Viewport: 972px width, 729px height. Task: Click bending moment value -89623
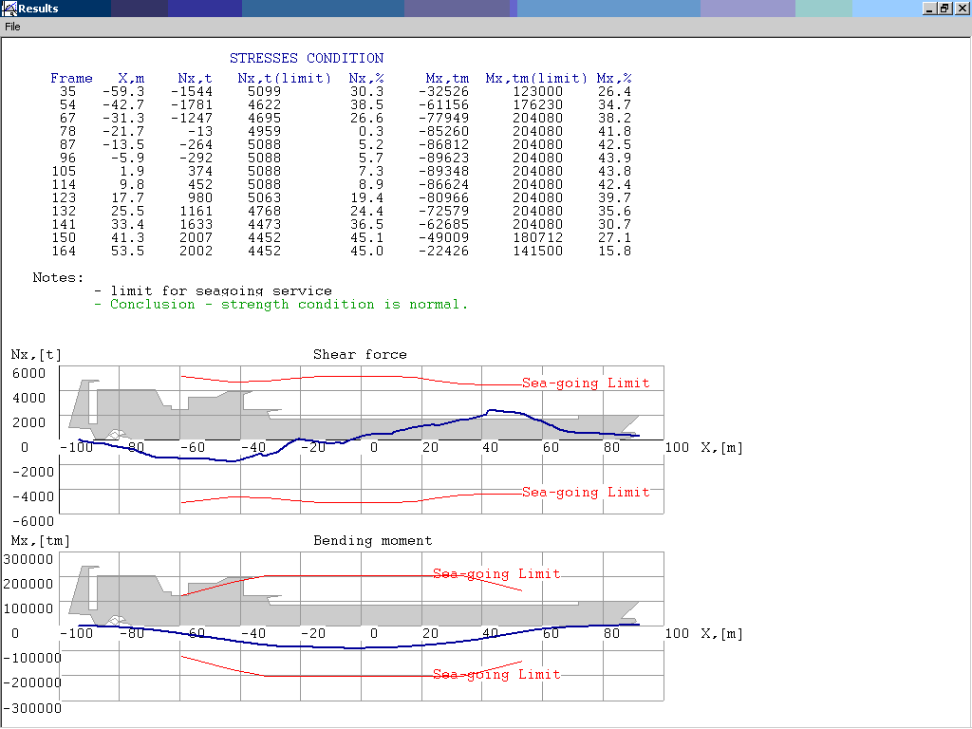444,159
